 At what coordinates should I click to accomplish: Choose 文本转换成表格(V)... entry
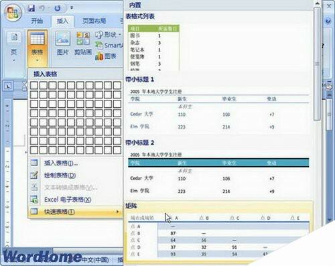(76, 188)
